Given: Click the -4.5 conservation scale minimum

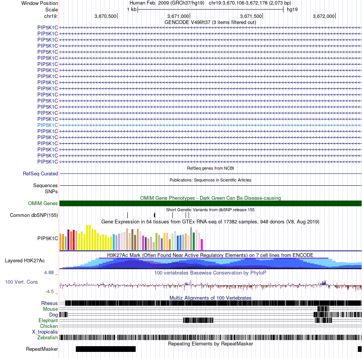Looking at the screenshot, I should [50, 292].
